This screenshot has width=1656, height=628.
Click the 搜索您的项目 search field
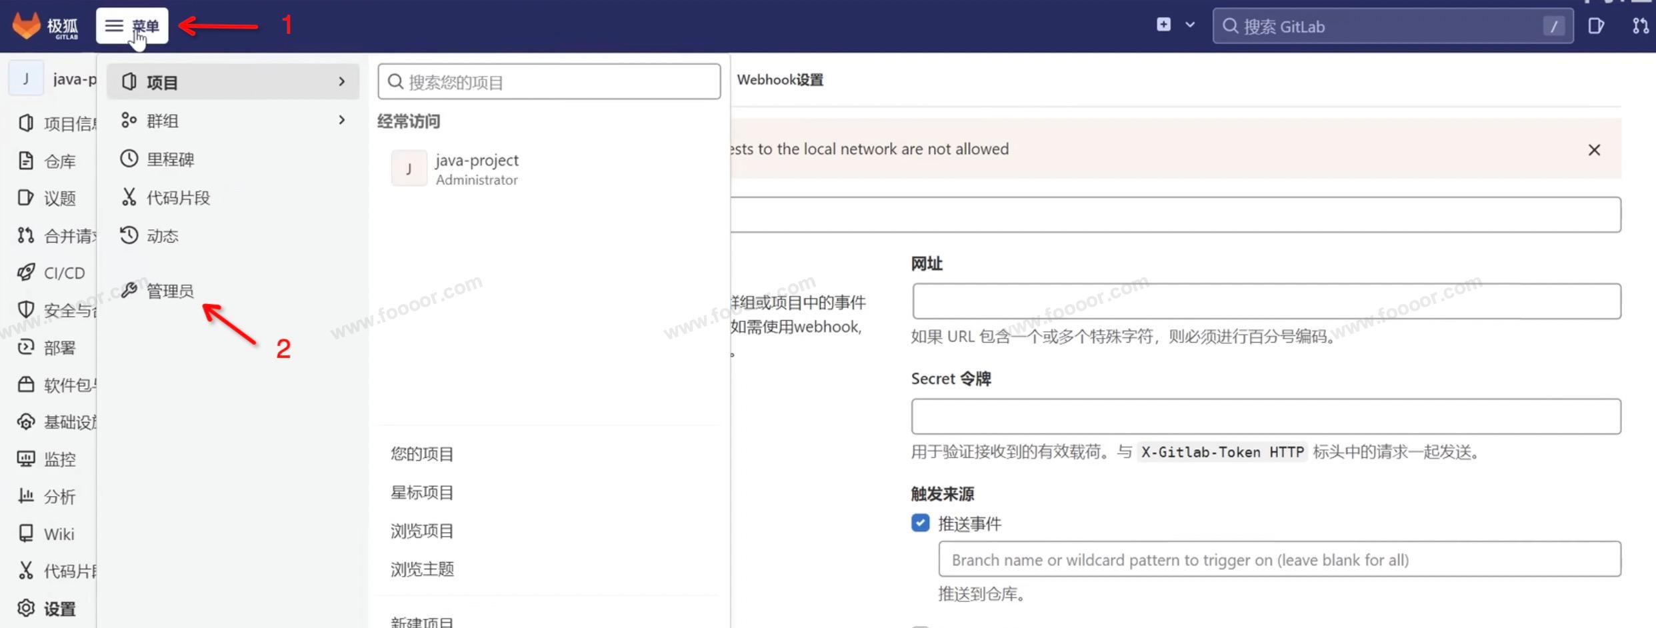point(549,82)
